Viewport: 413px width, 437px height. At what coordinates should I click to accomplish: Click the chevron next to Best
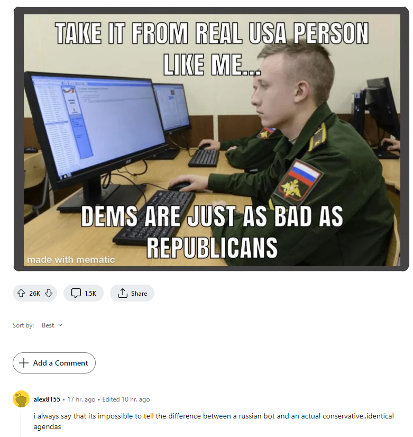[60, 325]
